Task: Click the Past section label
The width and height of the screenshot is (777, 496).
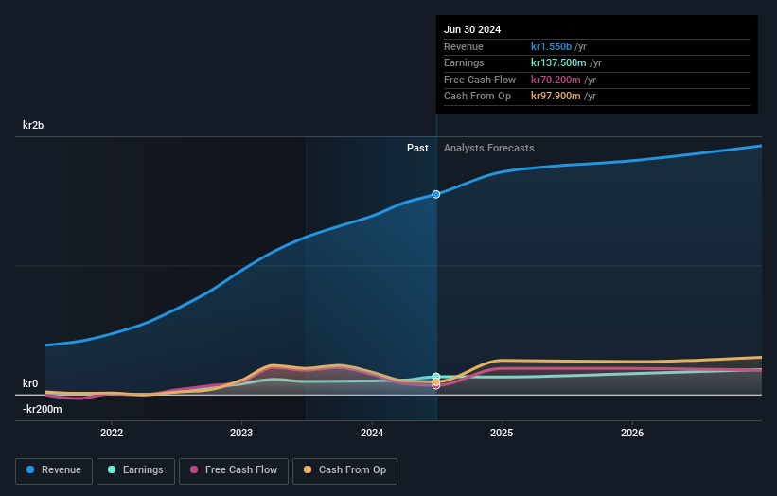Action: [x=417, y=149]
